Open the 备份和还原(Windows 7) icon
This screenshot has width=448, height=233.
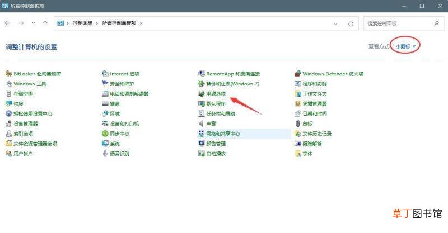point(202,84)
